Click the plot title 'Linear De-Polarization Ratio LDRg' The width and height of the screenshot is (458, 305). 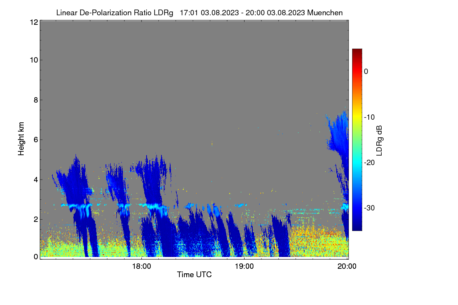[114, 13]
